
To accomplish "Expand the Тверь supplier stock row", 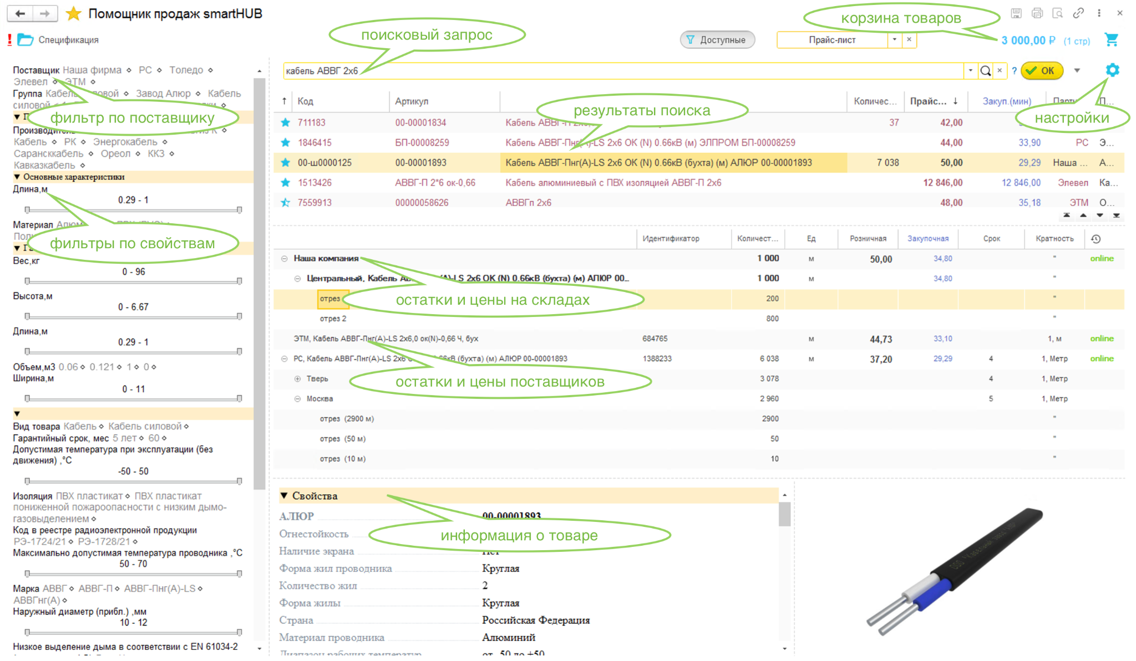I will coord(297,379).
